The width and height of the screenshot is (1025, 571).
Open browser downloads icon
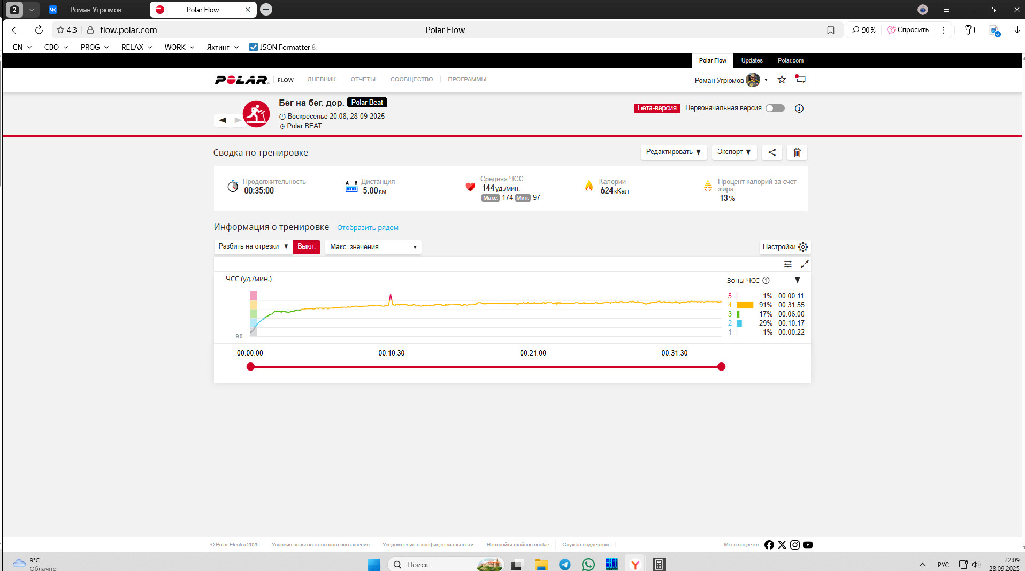click(x=1016, y=30)
